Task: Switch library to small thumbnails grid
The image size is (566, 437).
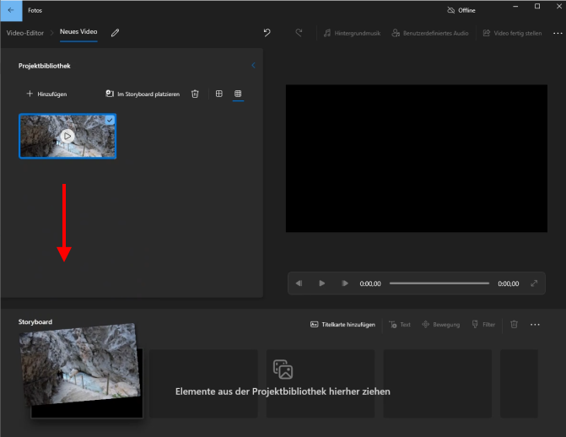Action: click(238, 94)
